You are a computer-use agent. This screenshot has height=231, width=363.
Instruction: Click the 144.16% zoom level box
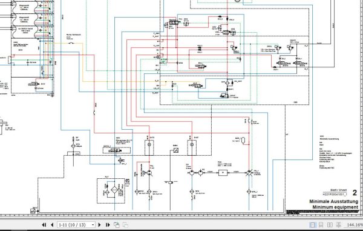354,225
